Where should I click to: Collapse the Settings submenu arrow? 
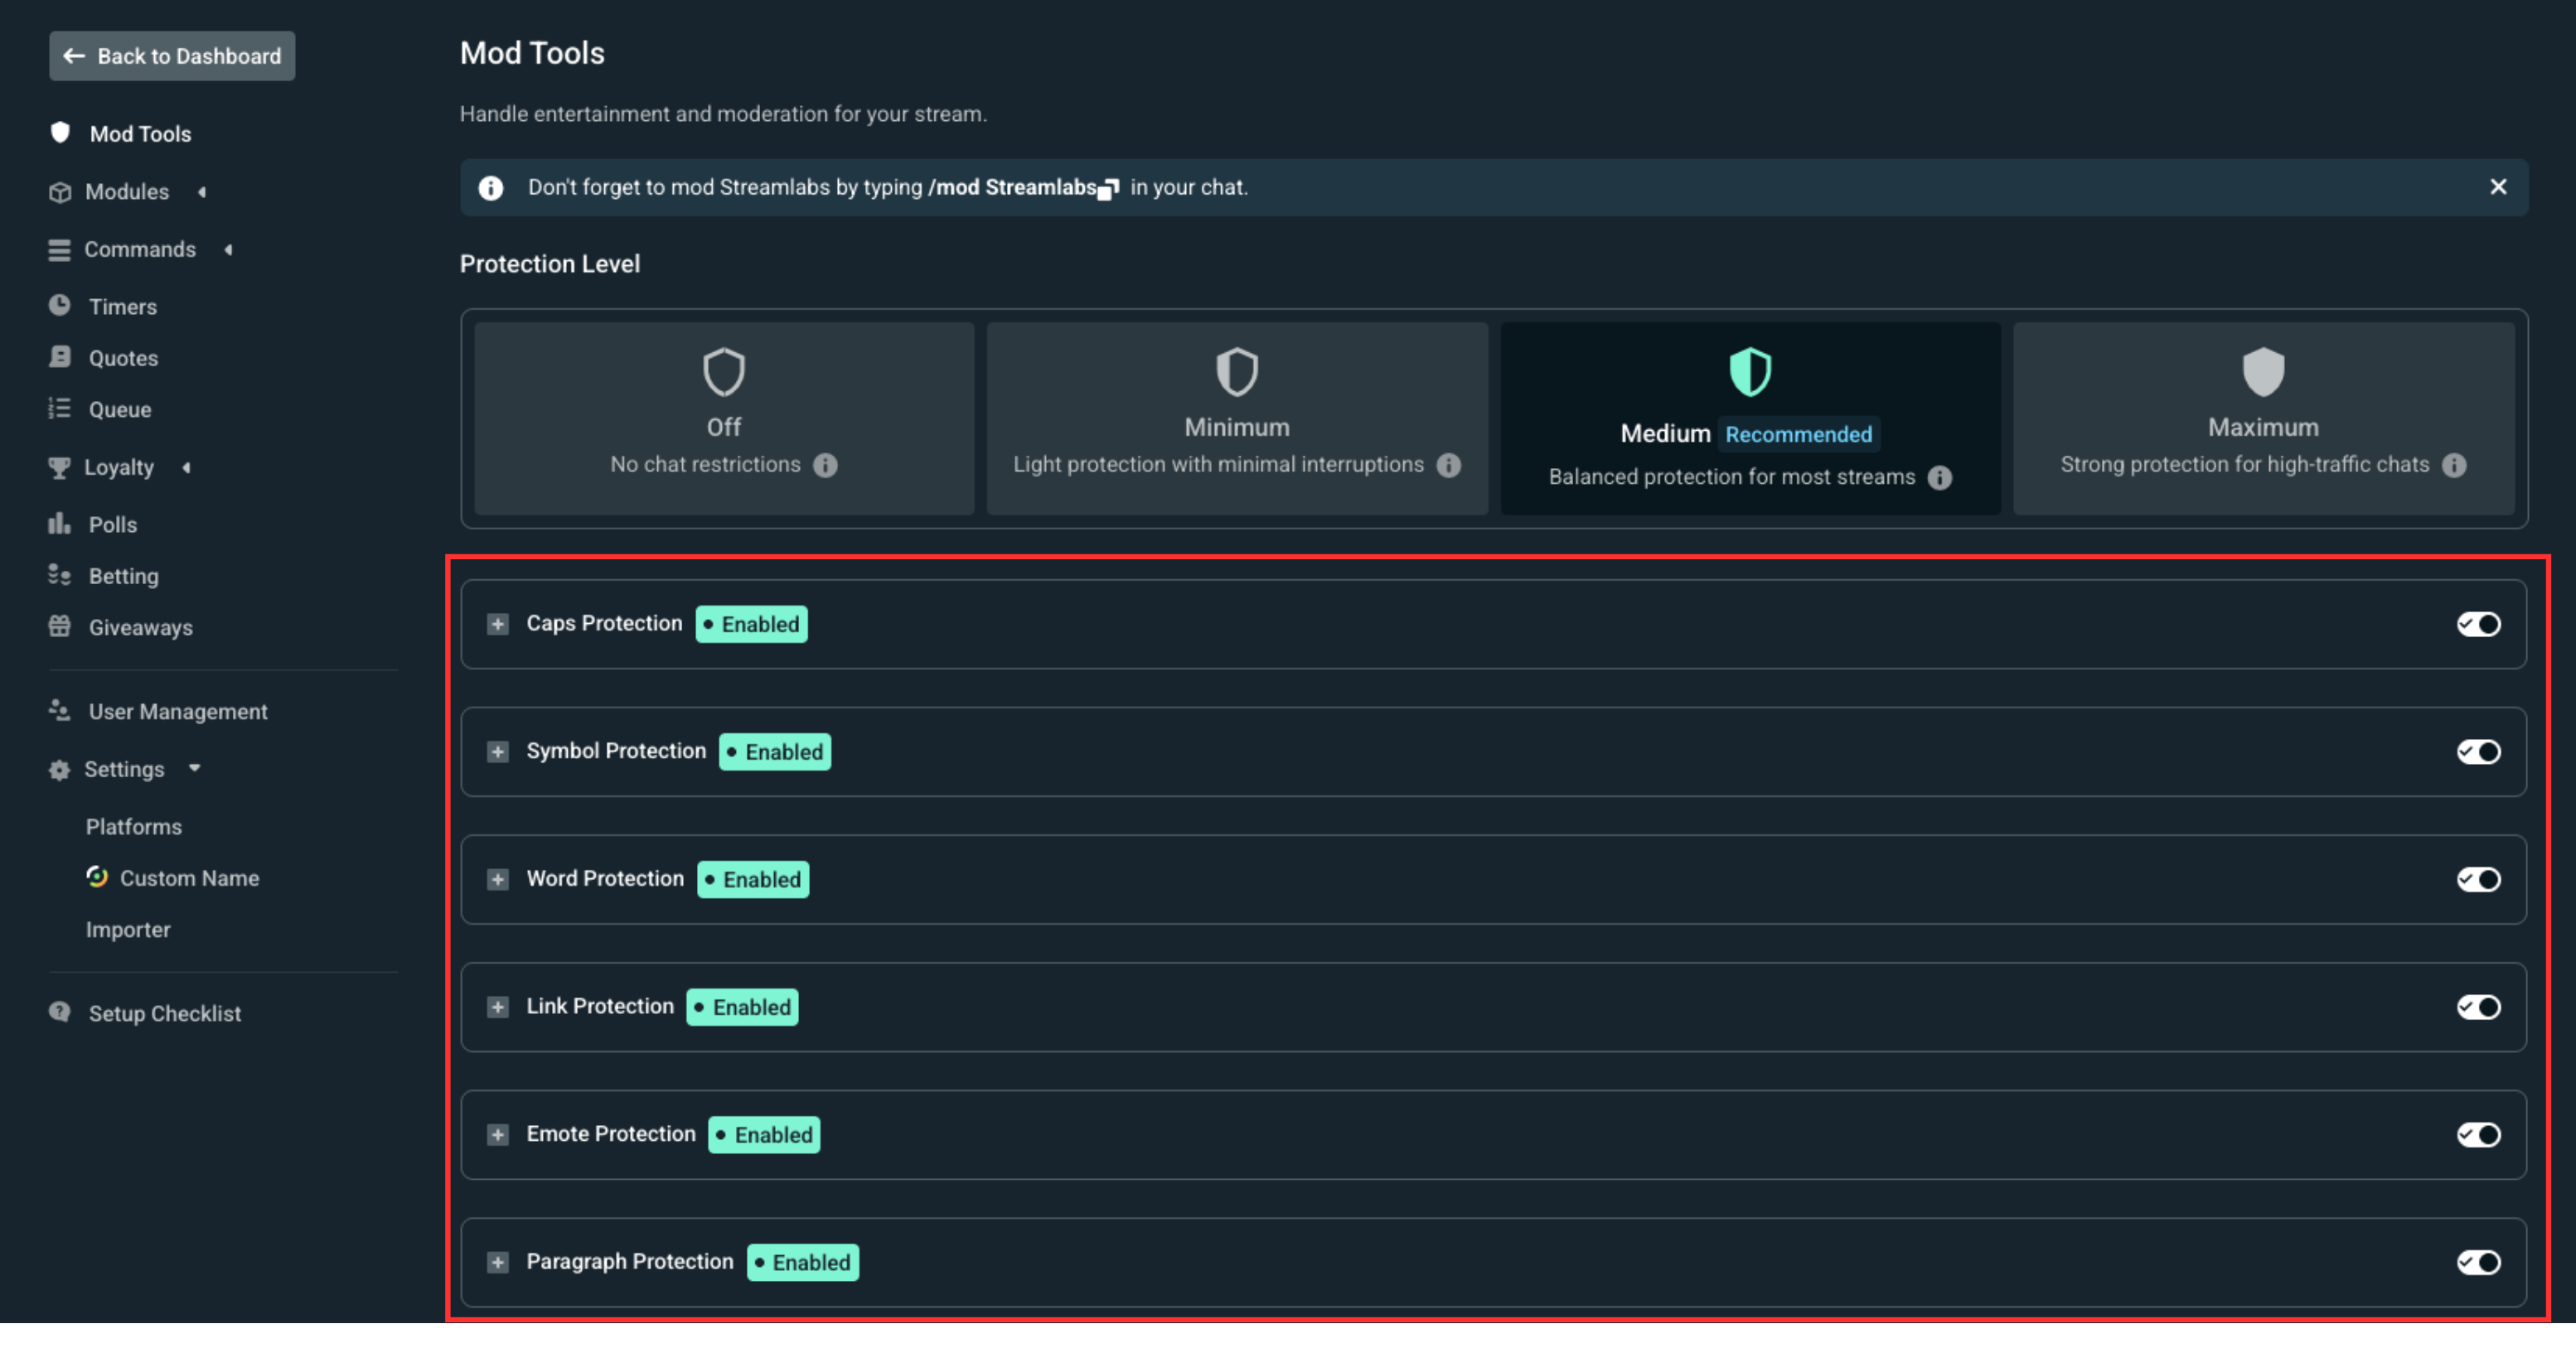point(195,768)
